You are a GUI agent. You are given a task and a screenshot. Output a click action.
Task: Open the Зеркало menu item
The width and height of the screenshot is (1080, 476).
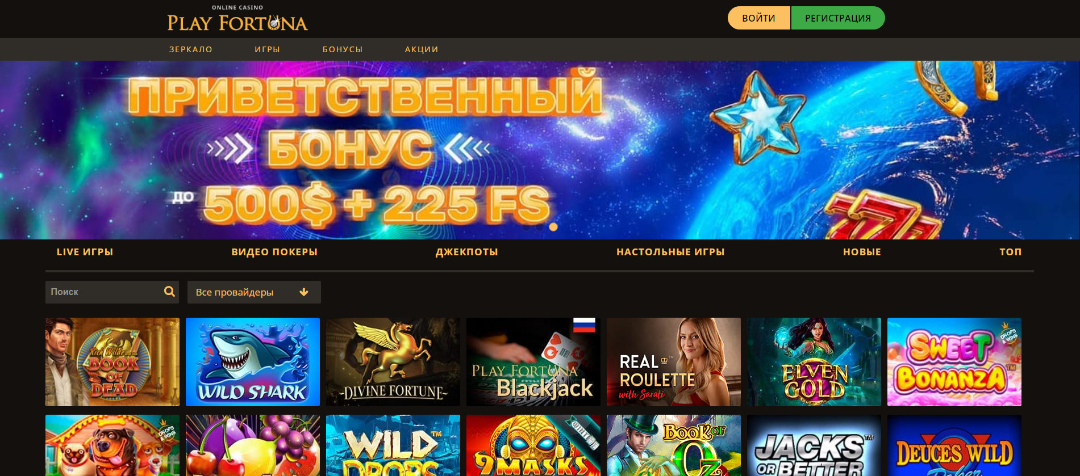[191, 49]
